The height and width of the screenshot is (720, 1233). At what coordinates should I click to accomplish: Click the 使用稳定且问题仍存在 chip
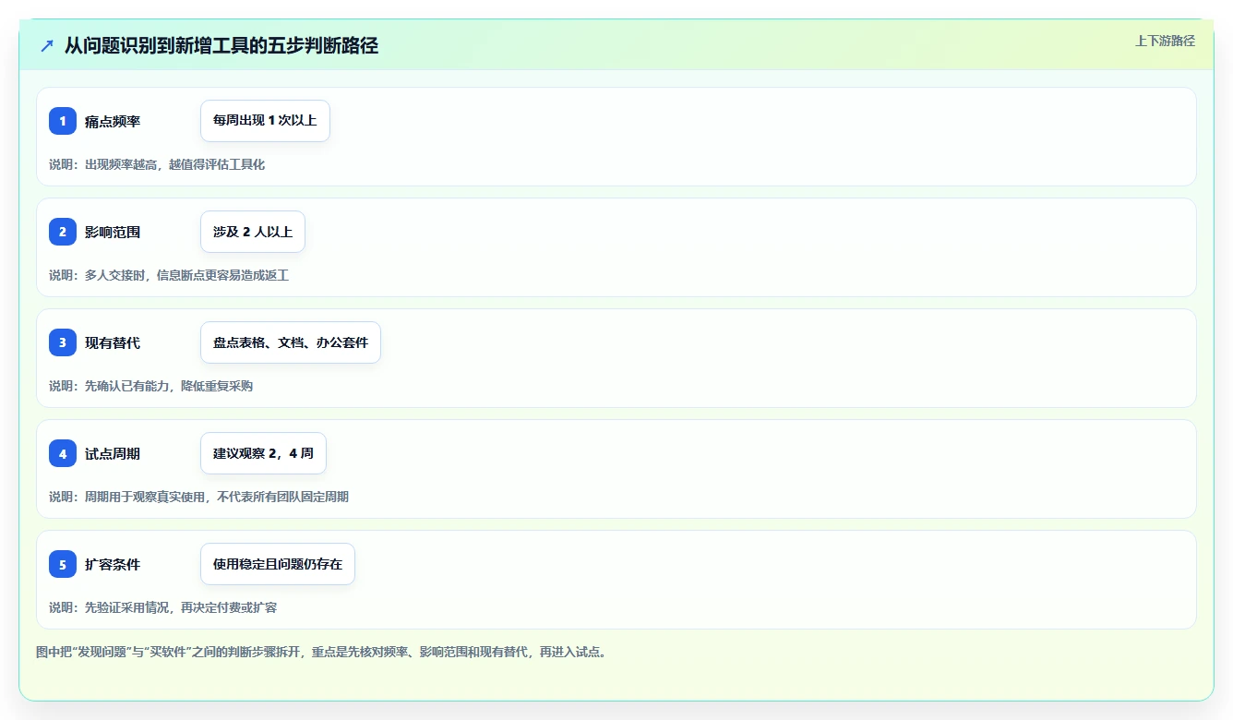(278, 564)
